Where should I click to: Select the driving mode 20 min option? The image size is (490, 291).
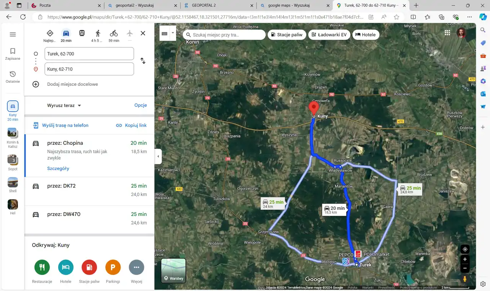coord(66,33)
